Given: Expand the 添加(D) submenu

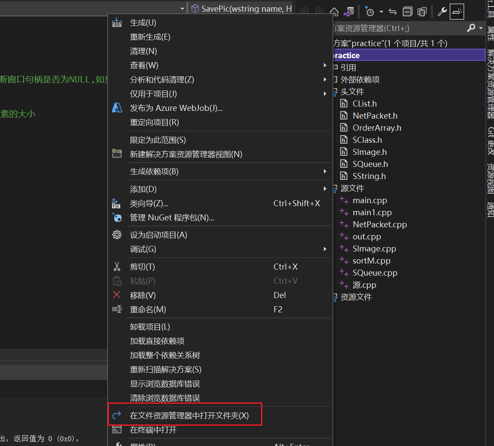Looking at the screenshot, I should pyautogui.click(x=325, y=189).
